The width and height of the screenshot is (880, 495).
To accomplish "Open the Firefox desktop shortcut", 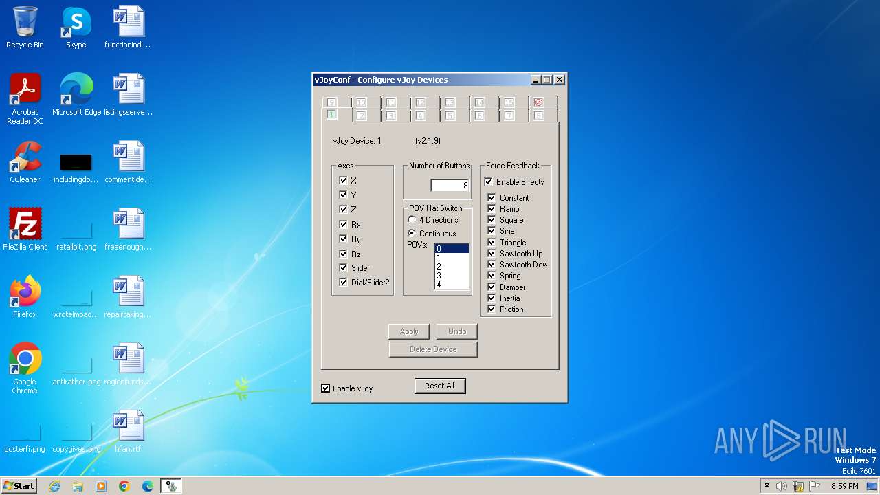I will click(25, 297).
